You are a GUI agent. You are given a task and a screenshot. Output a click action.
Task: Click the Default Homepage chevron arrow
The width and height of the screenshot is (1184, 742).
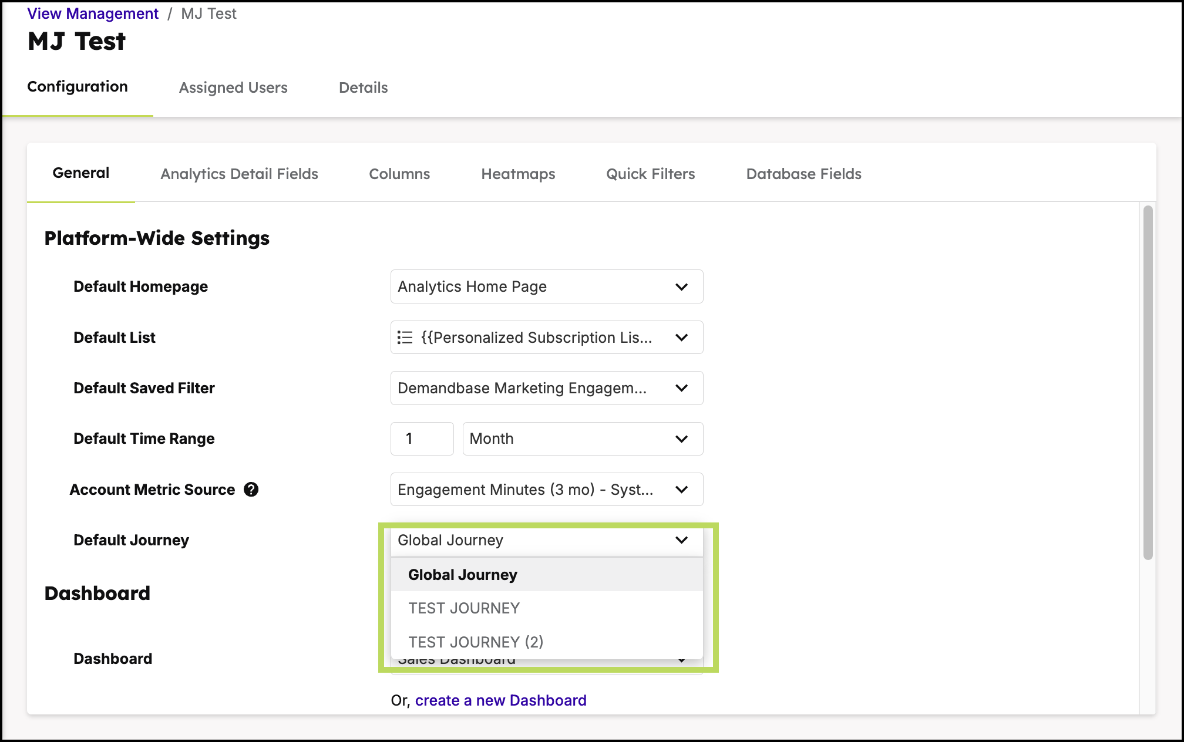pos(681,287)
